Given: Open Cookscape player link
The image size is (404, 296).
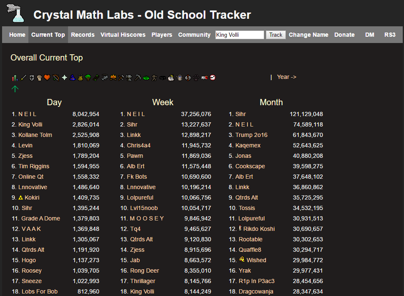Looking at the screenshot, I should pos(250,166).
